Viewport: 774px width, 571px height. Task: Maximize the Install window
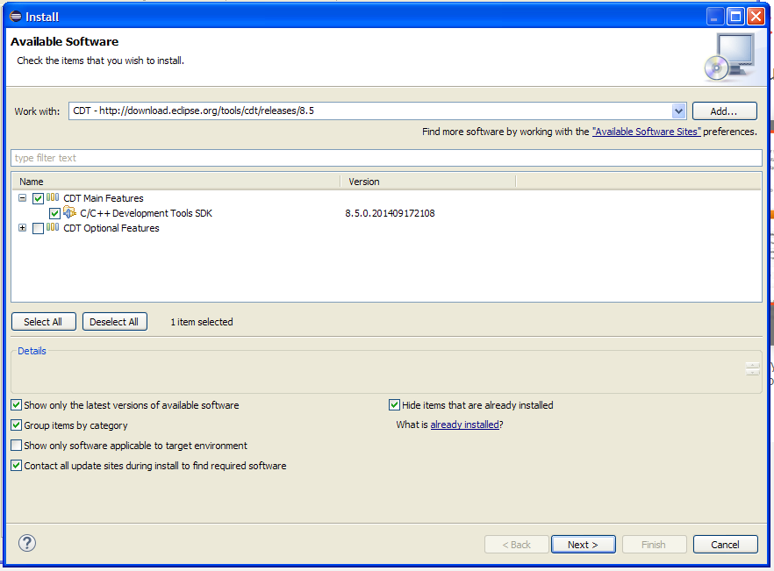click(x=735, y=17)
